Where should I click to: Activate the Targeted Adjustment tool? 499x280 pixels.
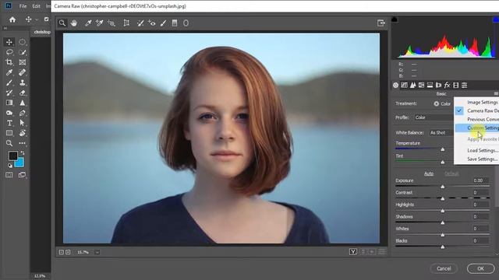click(111, 23)
